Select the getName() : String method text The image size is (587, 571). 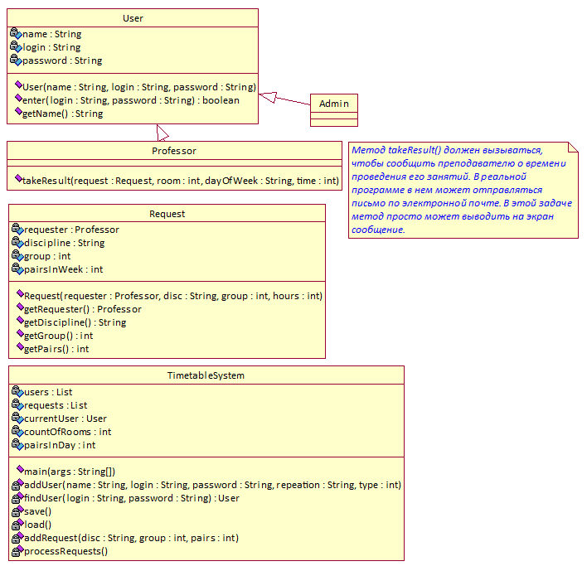[x=63, y=114]
